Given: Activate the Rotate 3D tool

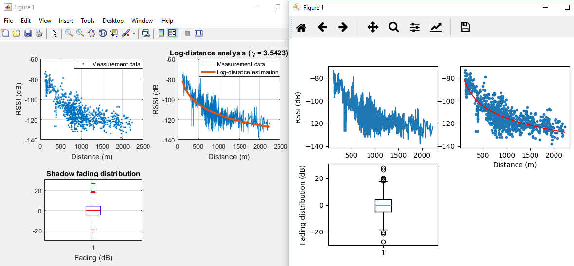Looking at the screenshot, I should point(103,33).
